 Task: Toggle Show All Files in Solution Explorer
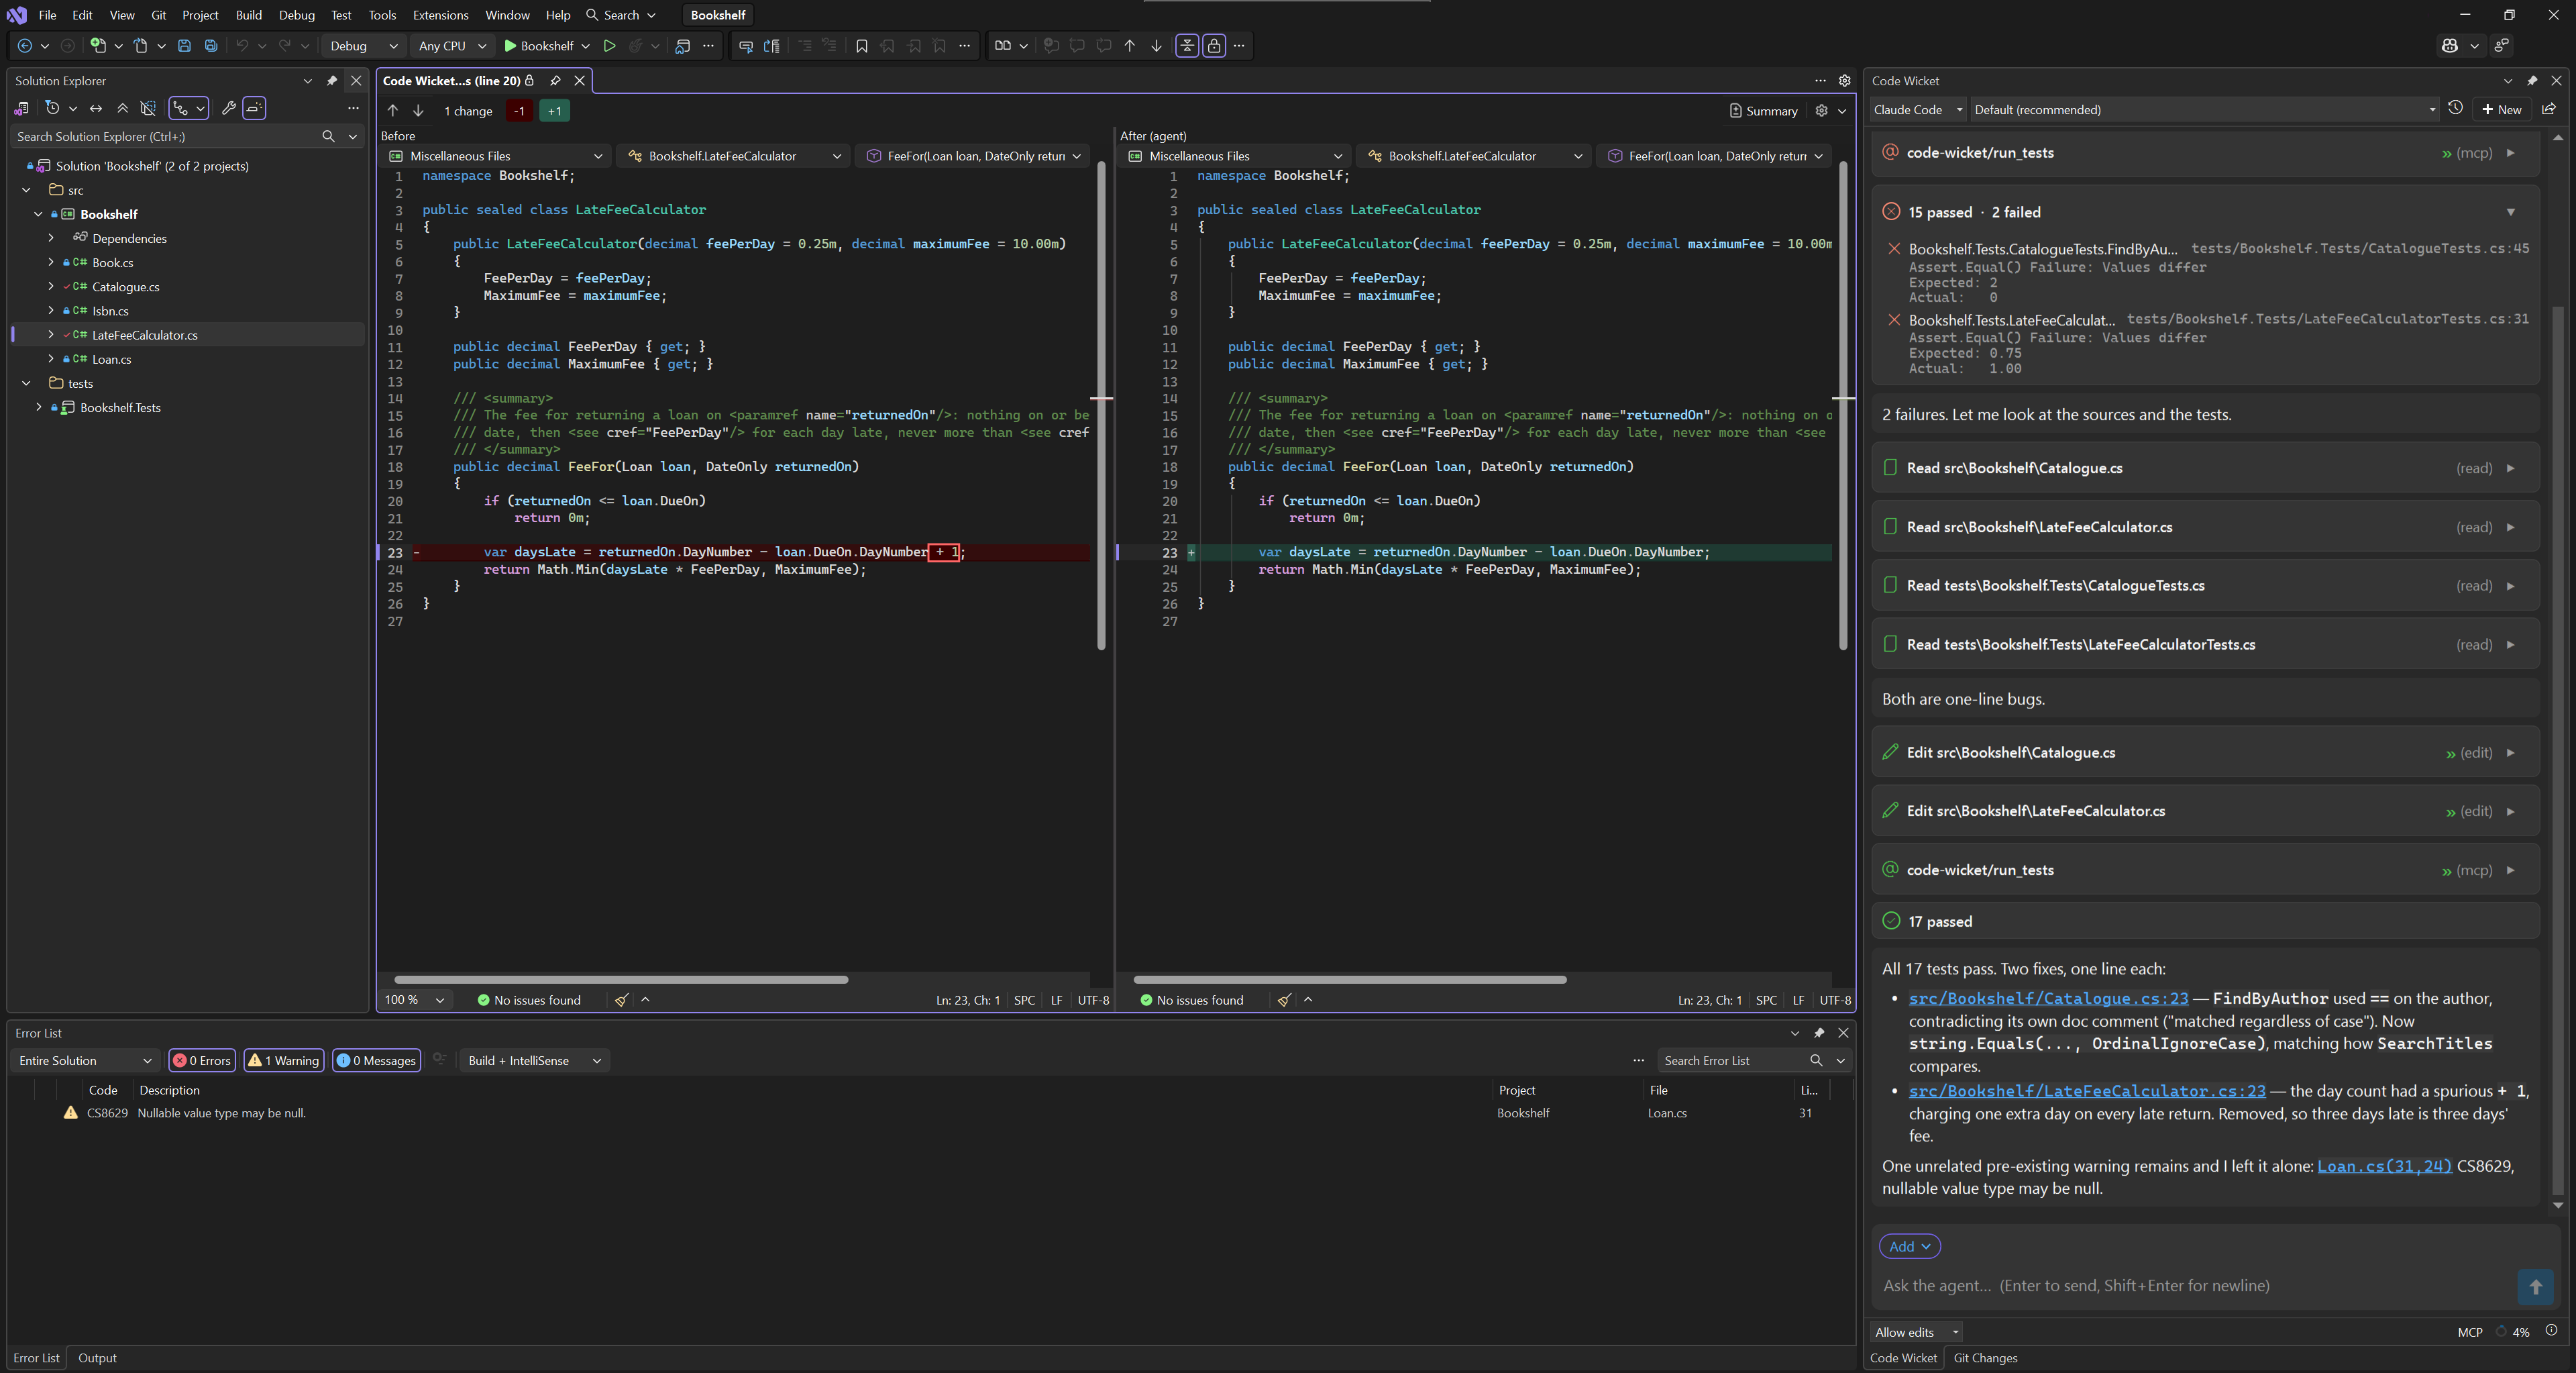[x=148, y=108]
